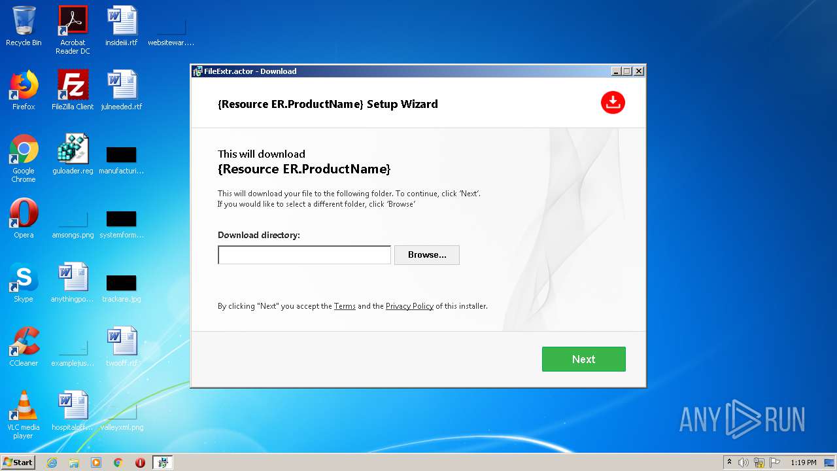Open the Windows Start menu
This screenshot has height=471, width=837.
[x=18, y=462]
